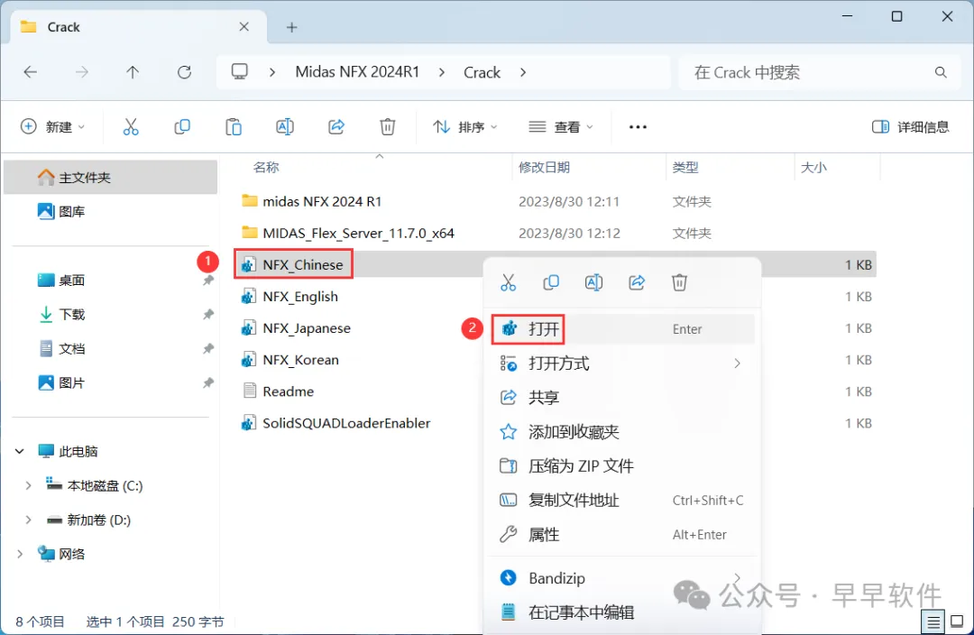
Task: Sort by the 大小 column header
Action: coord(813,168)
